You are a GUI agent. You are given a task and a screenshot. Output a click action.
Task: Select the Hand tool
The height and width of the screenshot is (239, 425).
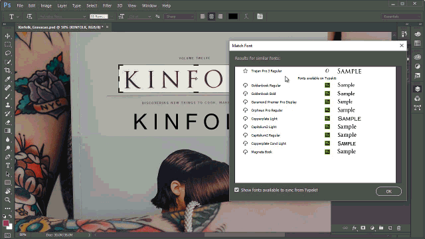coord(7,191)
